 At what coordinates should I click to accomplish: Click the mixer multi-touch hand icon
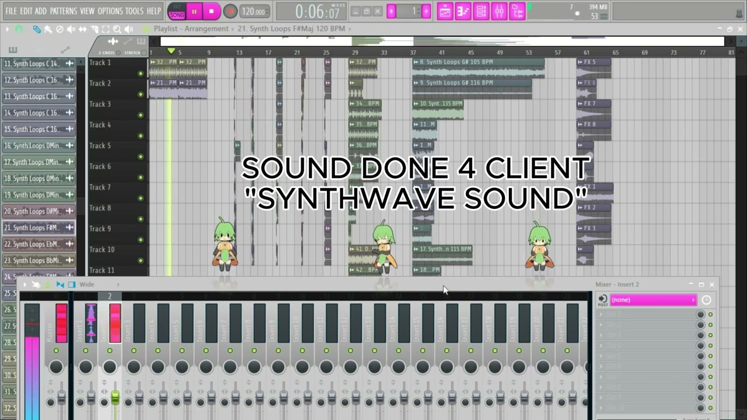(36, 285)
